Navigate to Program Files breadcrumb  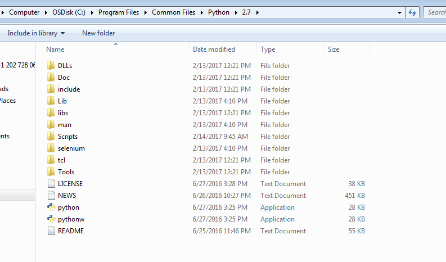point(119,12)
